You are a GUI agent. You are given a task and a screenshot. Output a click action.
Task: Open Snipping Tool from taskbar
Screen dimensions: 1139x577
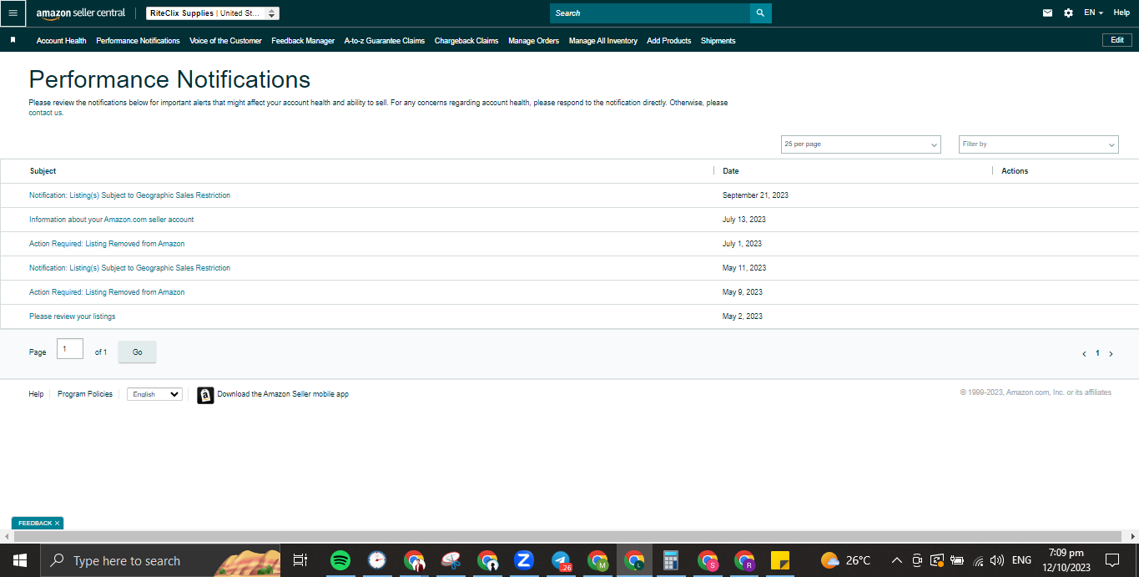click(451, 560)
